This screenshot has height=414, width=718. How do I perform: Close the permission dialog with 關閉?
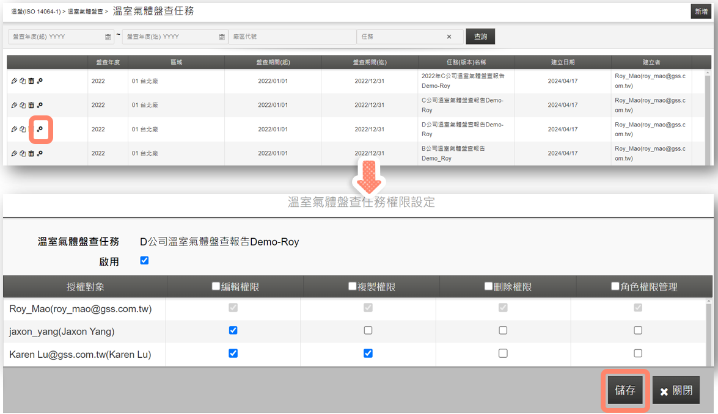[x=676, y=391]
